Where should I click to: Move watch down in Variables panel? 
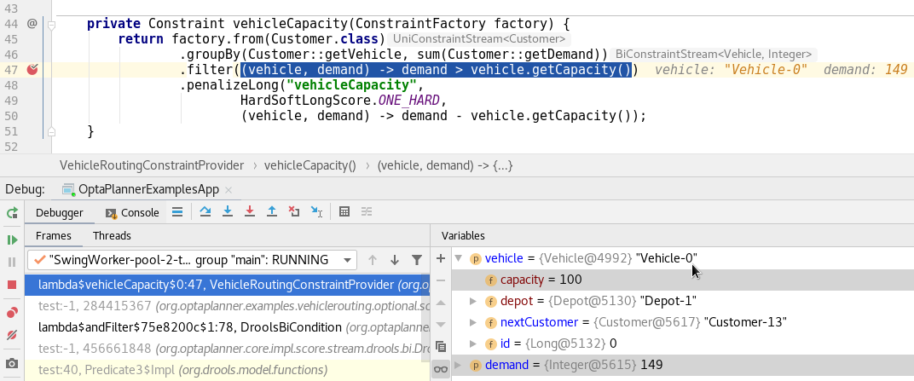pos(441,325)
